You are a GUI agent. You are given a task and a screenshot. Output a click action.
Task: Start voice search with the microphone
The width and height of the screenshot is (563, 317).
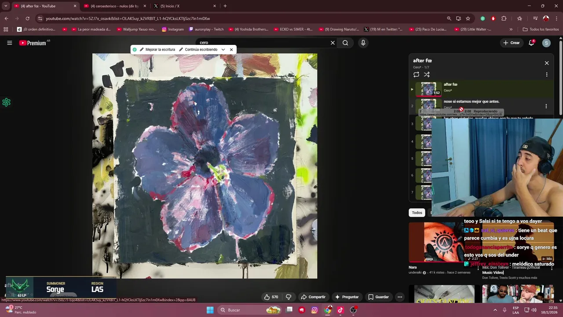(x=363, y=43)
